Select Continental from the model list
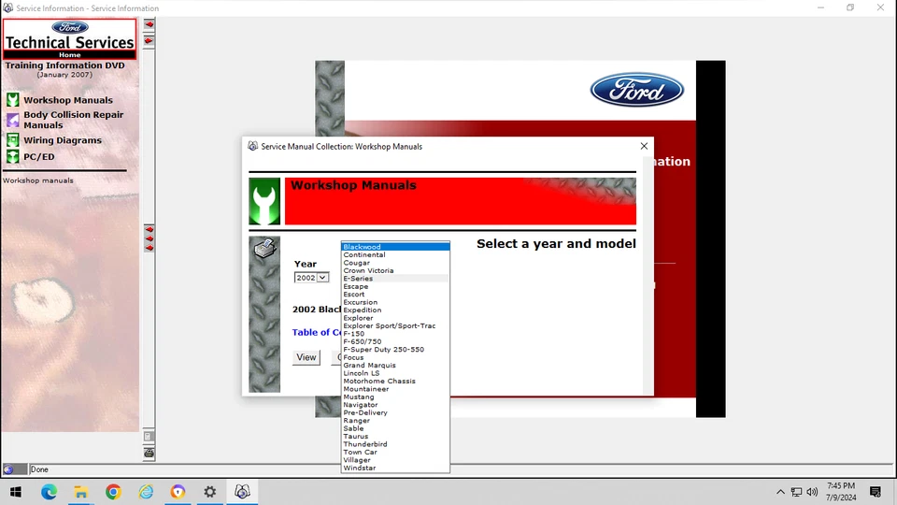Viewport: 897px width, 505px height. pyautogui.click(x=395, y=254)
